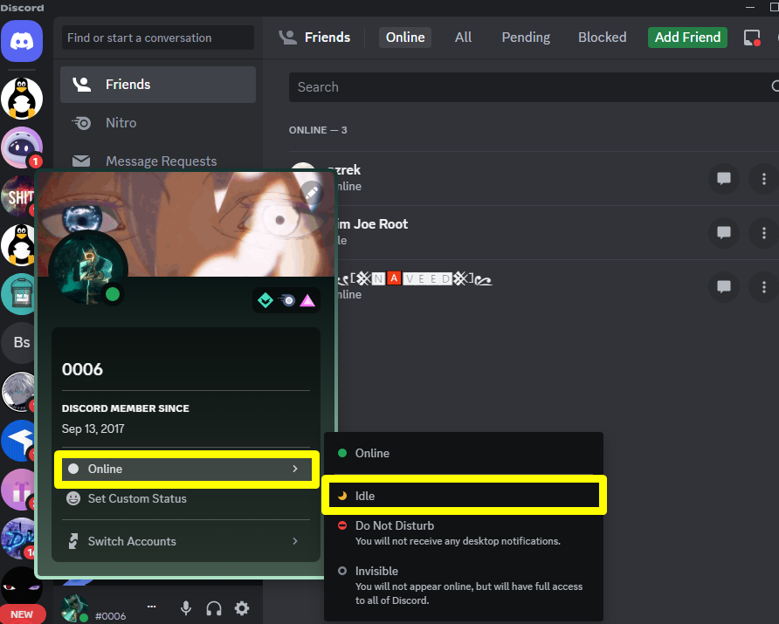Open the Bs server icon
The image size is (779, 624).
19,342
